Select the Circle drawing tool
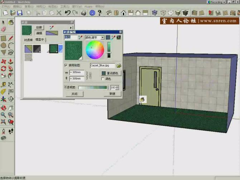 [4, 45]
